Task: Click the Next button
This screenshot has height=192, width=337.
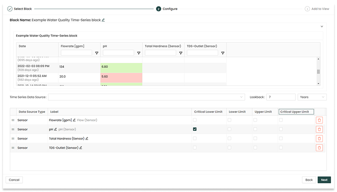Action: [324, 180]
